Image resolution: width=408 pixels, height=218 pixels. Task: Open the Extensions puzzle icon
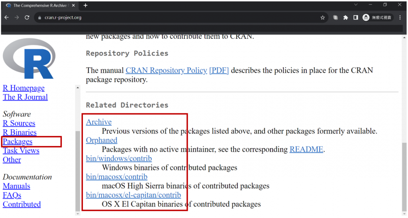(345, 18)
